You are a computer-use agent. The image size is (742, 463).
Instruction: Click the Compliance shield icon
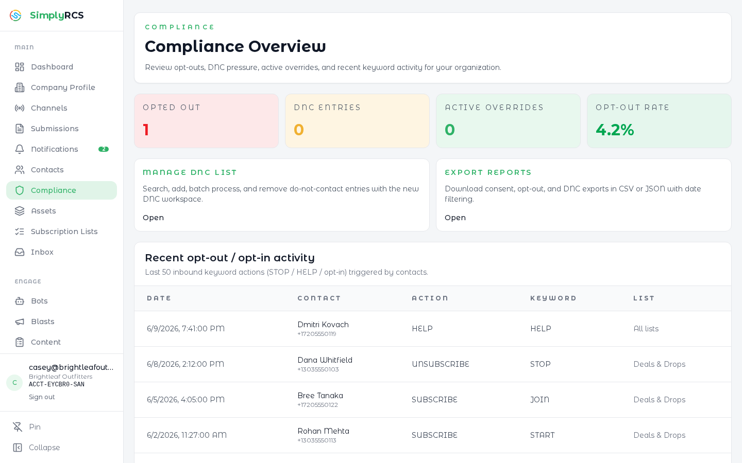coord(20,190)
